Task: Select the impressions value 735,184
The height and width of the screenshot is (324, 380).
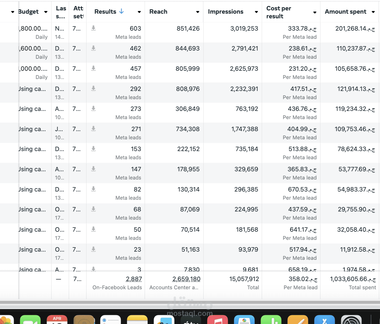Action: pos(247,149)
